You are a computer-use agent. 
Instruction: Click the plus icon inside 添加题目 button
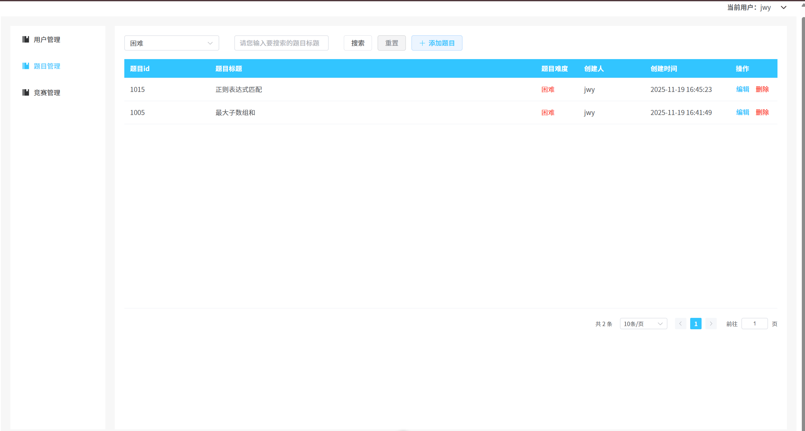coord(422,43)
